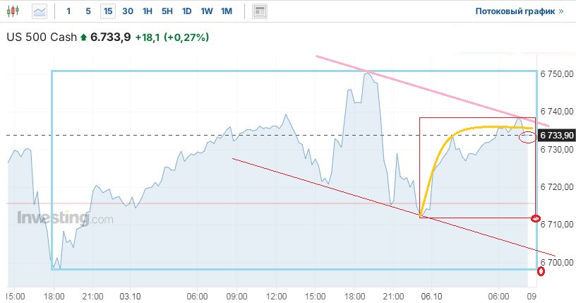576x303 pixels.
Task: Click the green up-arrow price indicator
Action: (83, 38)
